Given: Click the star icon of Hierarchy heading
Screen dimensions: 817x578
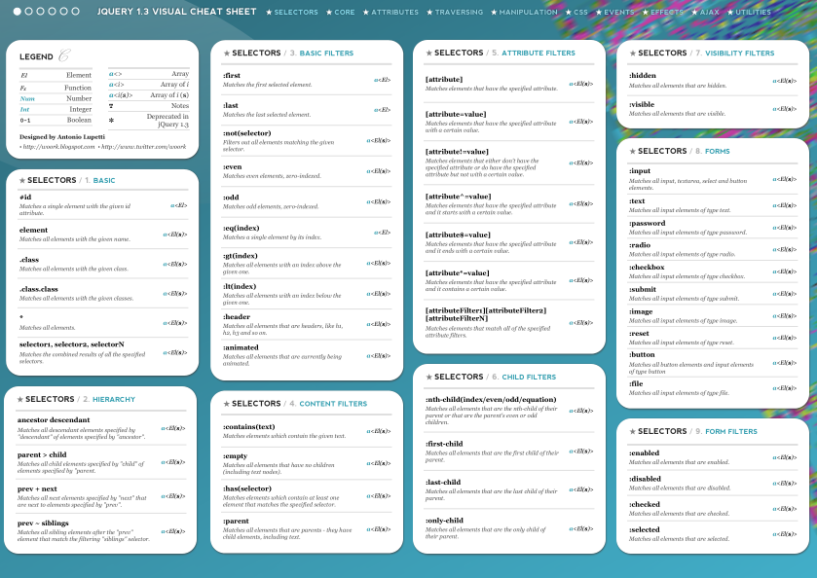Looking at the screenshot, I should (x=19, y=400).
